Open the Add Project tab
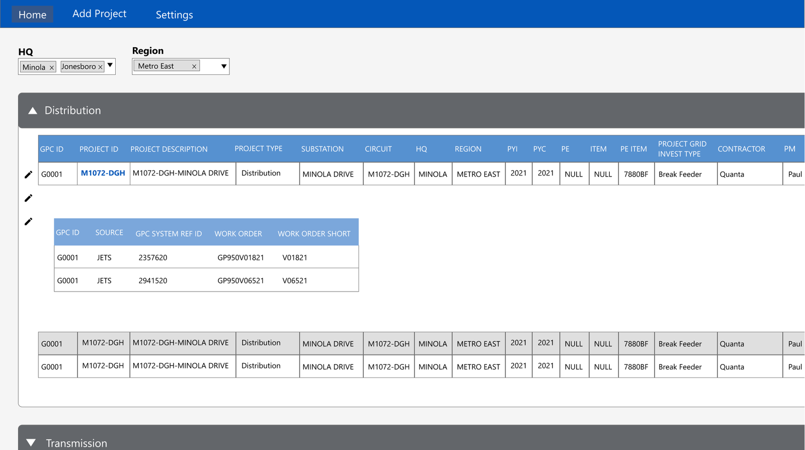The width and height of the screenshot is (805, 450). (x=99, y=14)
